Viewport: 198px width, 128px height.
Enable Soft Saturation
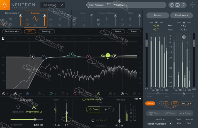click(x=12, y=31)
